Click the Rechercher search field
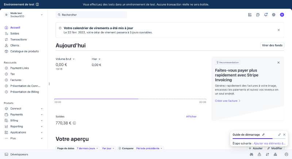Viewport: 292px width, 159px height. [91, 15]
